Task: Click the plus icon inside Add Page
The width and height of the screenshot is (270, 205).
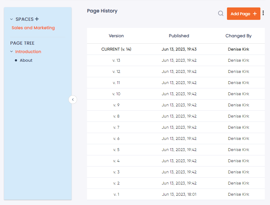Action: tap(255, 13)
